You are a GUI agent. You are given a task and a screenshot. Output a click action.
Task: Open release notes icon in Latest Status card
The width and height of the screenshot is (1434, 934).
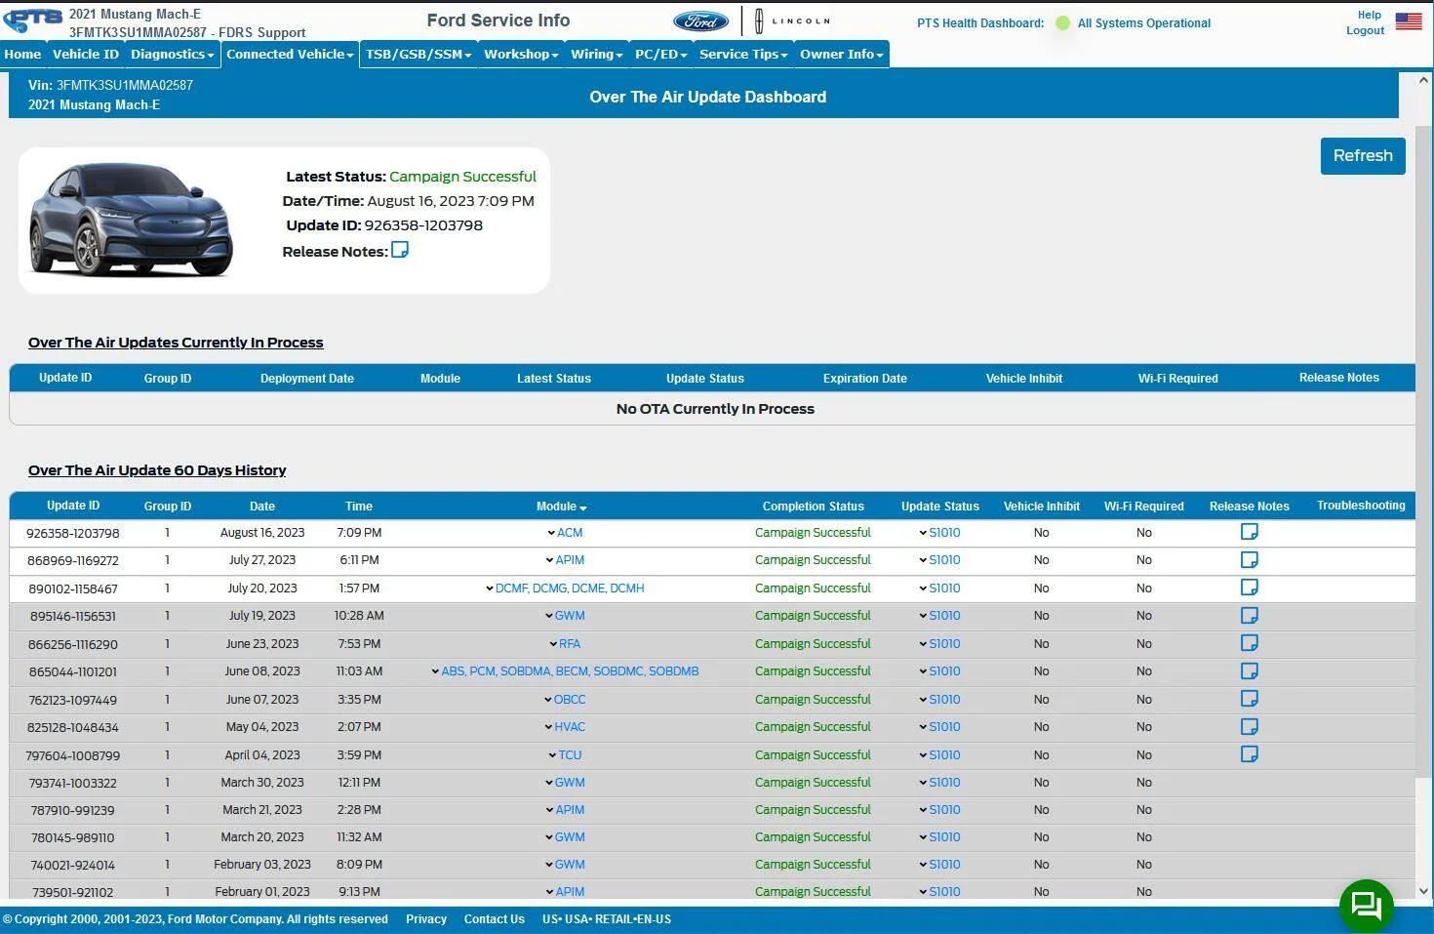[x=400, y=250]
